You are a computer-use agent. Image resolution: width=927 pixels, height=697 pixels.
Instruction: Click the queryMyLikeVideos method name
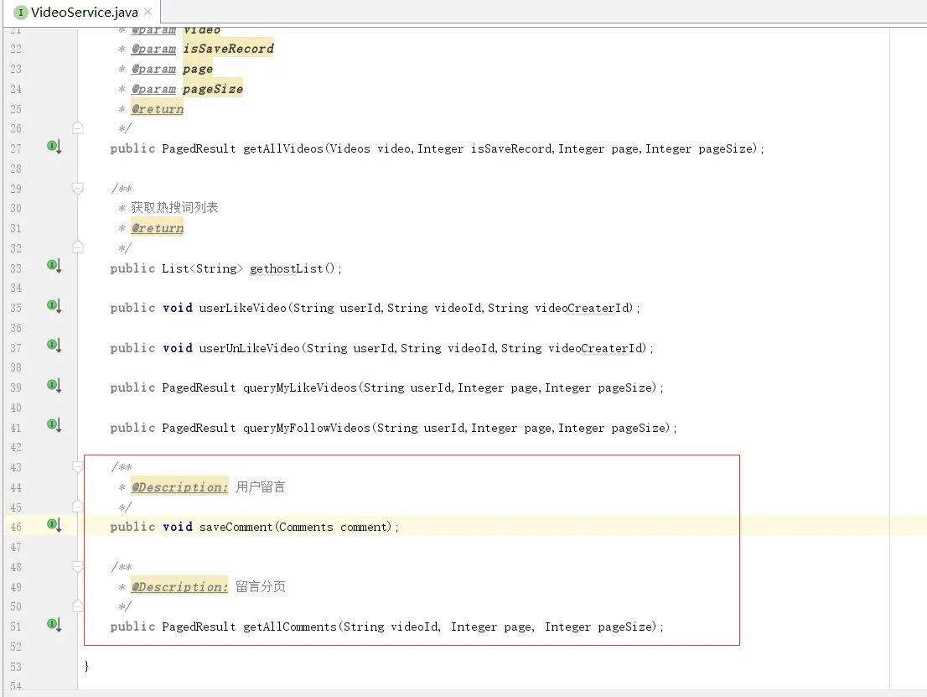point(300,388)
